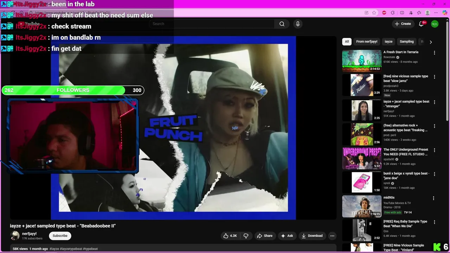Like the video with thumbs up
This screenshot has height=253, width=450.
click(x=230, y=236)
